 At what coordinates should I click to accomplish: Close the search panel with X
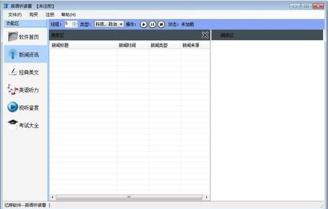[x=205, y=35]
